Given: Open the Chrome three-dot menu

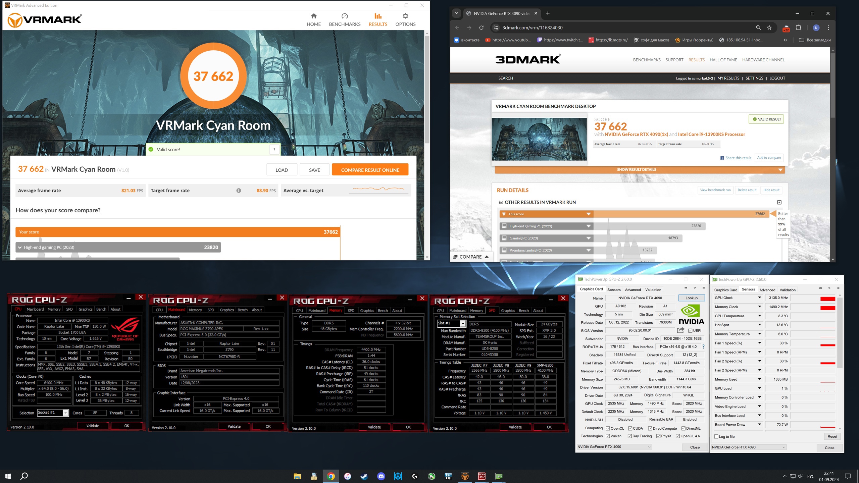Looking at the screenshot, I should [828, 28].
